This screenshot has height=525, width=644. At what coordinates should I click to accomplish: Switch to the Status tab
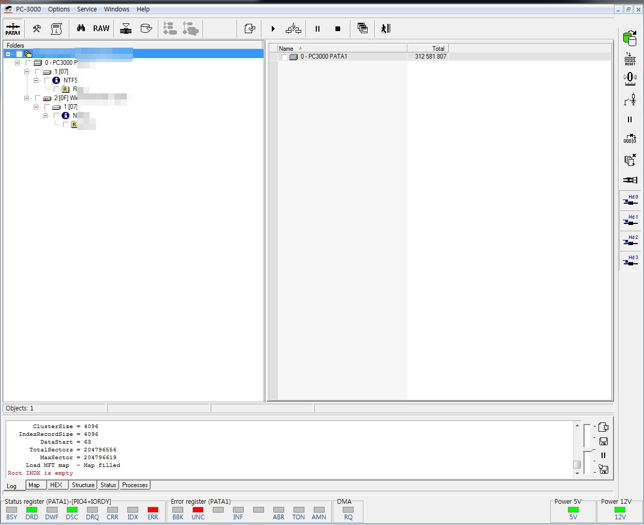click(108, 485)
